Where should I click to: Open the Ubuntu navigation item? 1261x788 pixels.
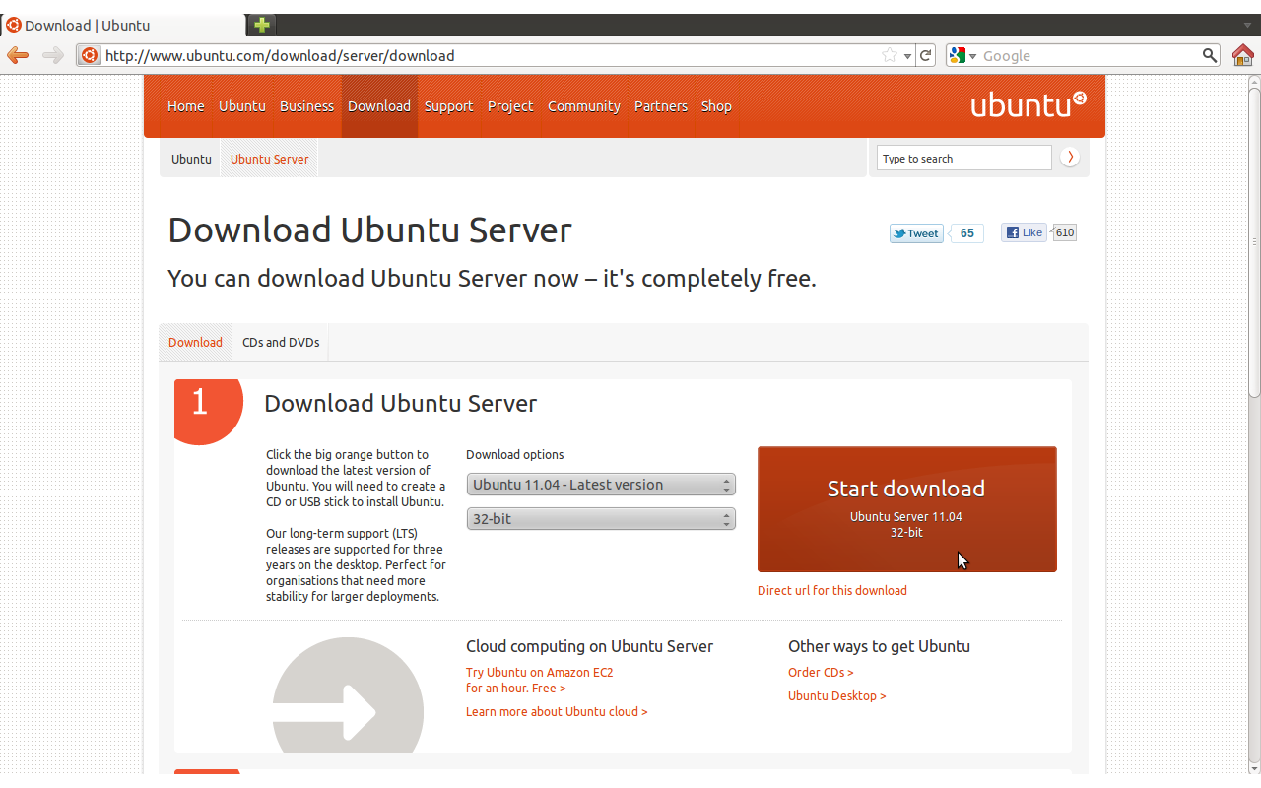point(242,106)
